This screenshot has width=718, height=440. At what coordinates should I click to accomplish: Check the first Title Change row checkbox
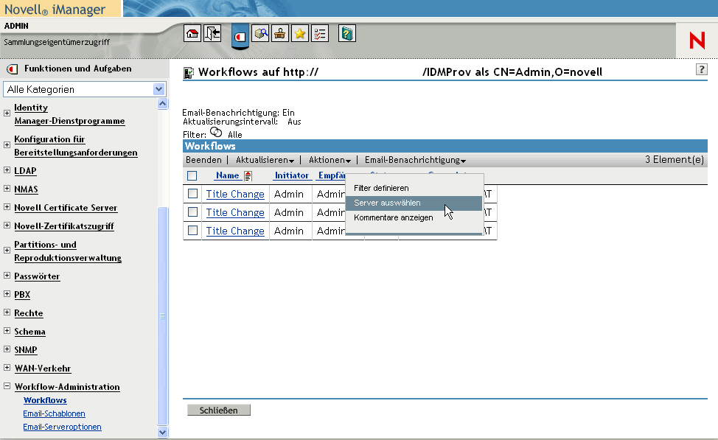193,194
